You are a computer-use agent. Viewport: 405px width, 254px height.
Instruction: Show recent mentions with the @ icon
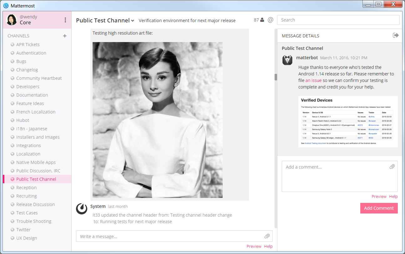point(271,20)
